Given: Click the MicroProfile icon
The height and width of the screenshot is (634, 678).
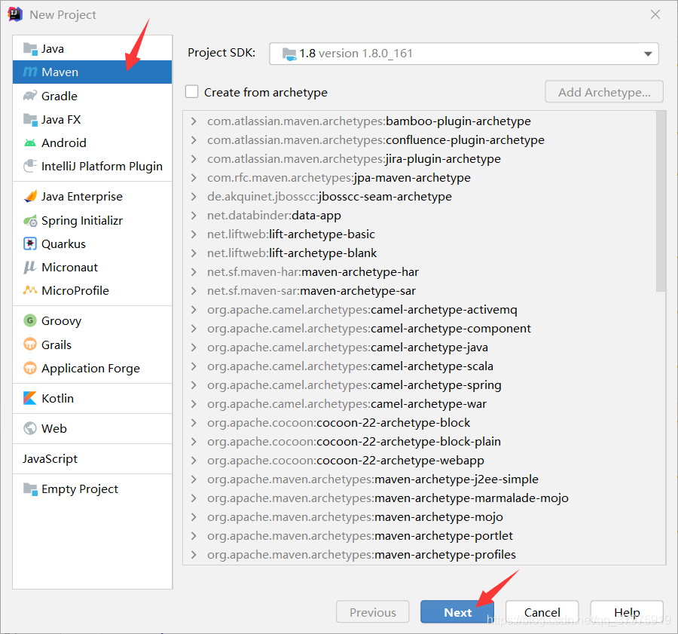Looking at the screenshot, I should point(30,290).
